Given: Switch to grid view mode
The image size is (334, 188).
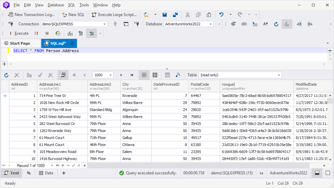Looking at the screenshot, I should pos(144,75).
